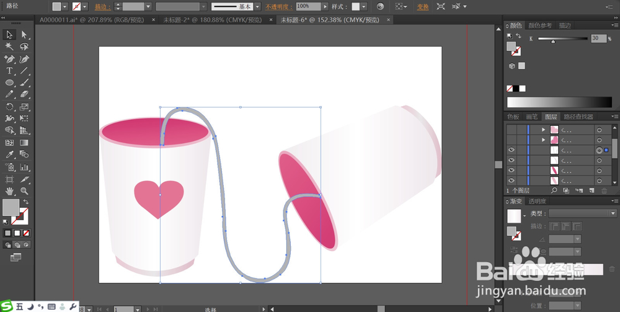Select the Eyedropper tool
This screenshot has height=312, width=620.
(x=9, y=154)
